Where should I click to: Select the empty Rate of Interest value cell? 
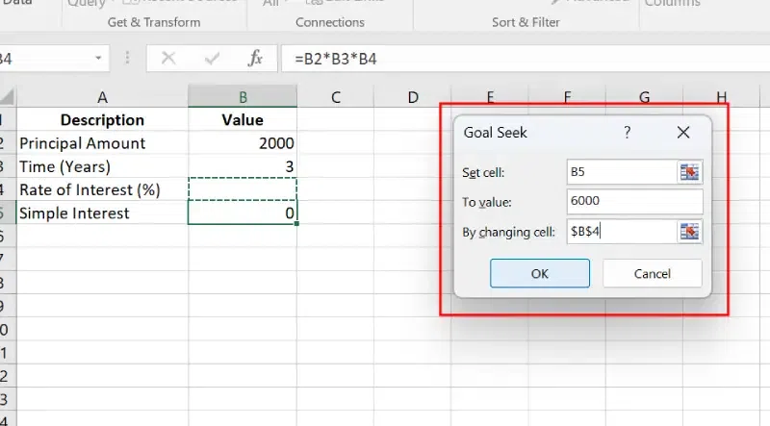(243, 189)
